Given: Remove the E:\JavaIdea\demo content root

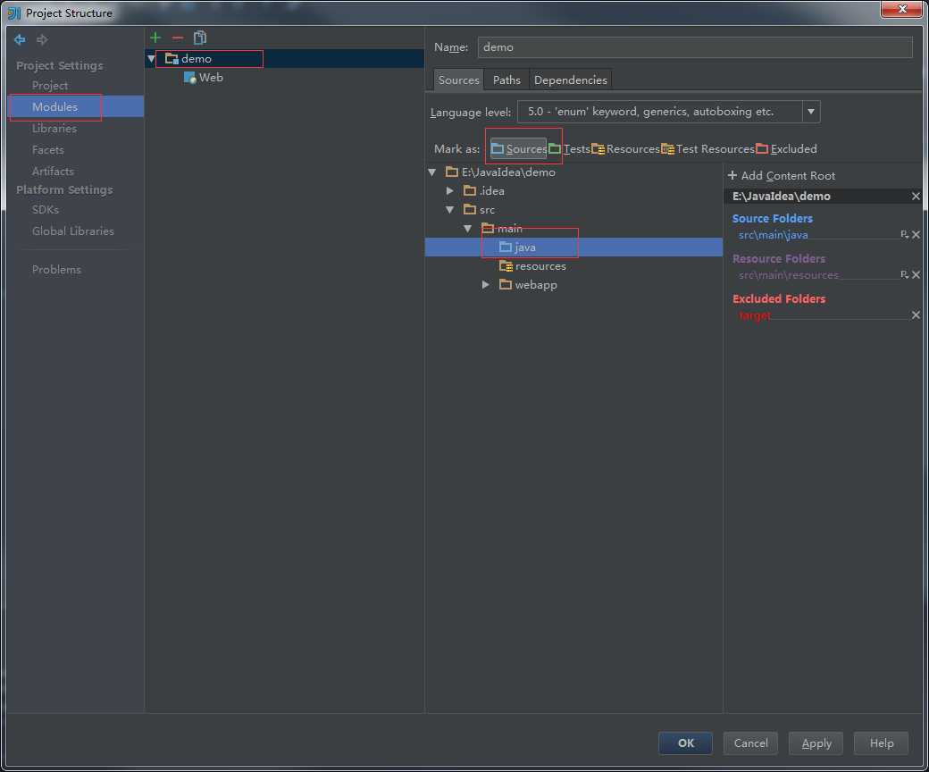Looking at the screenshot, I should (x=916, y=196).
